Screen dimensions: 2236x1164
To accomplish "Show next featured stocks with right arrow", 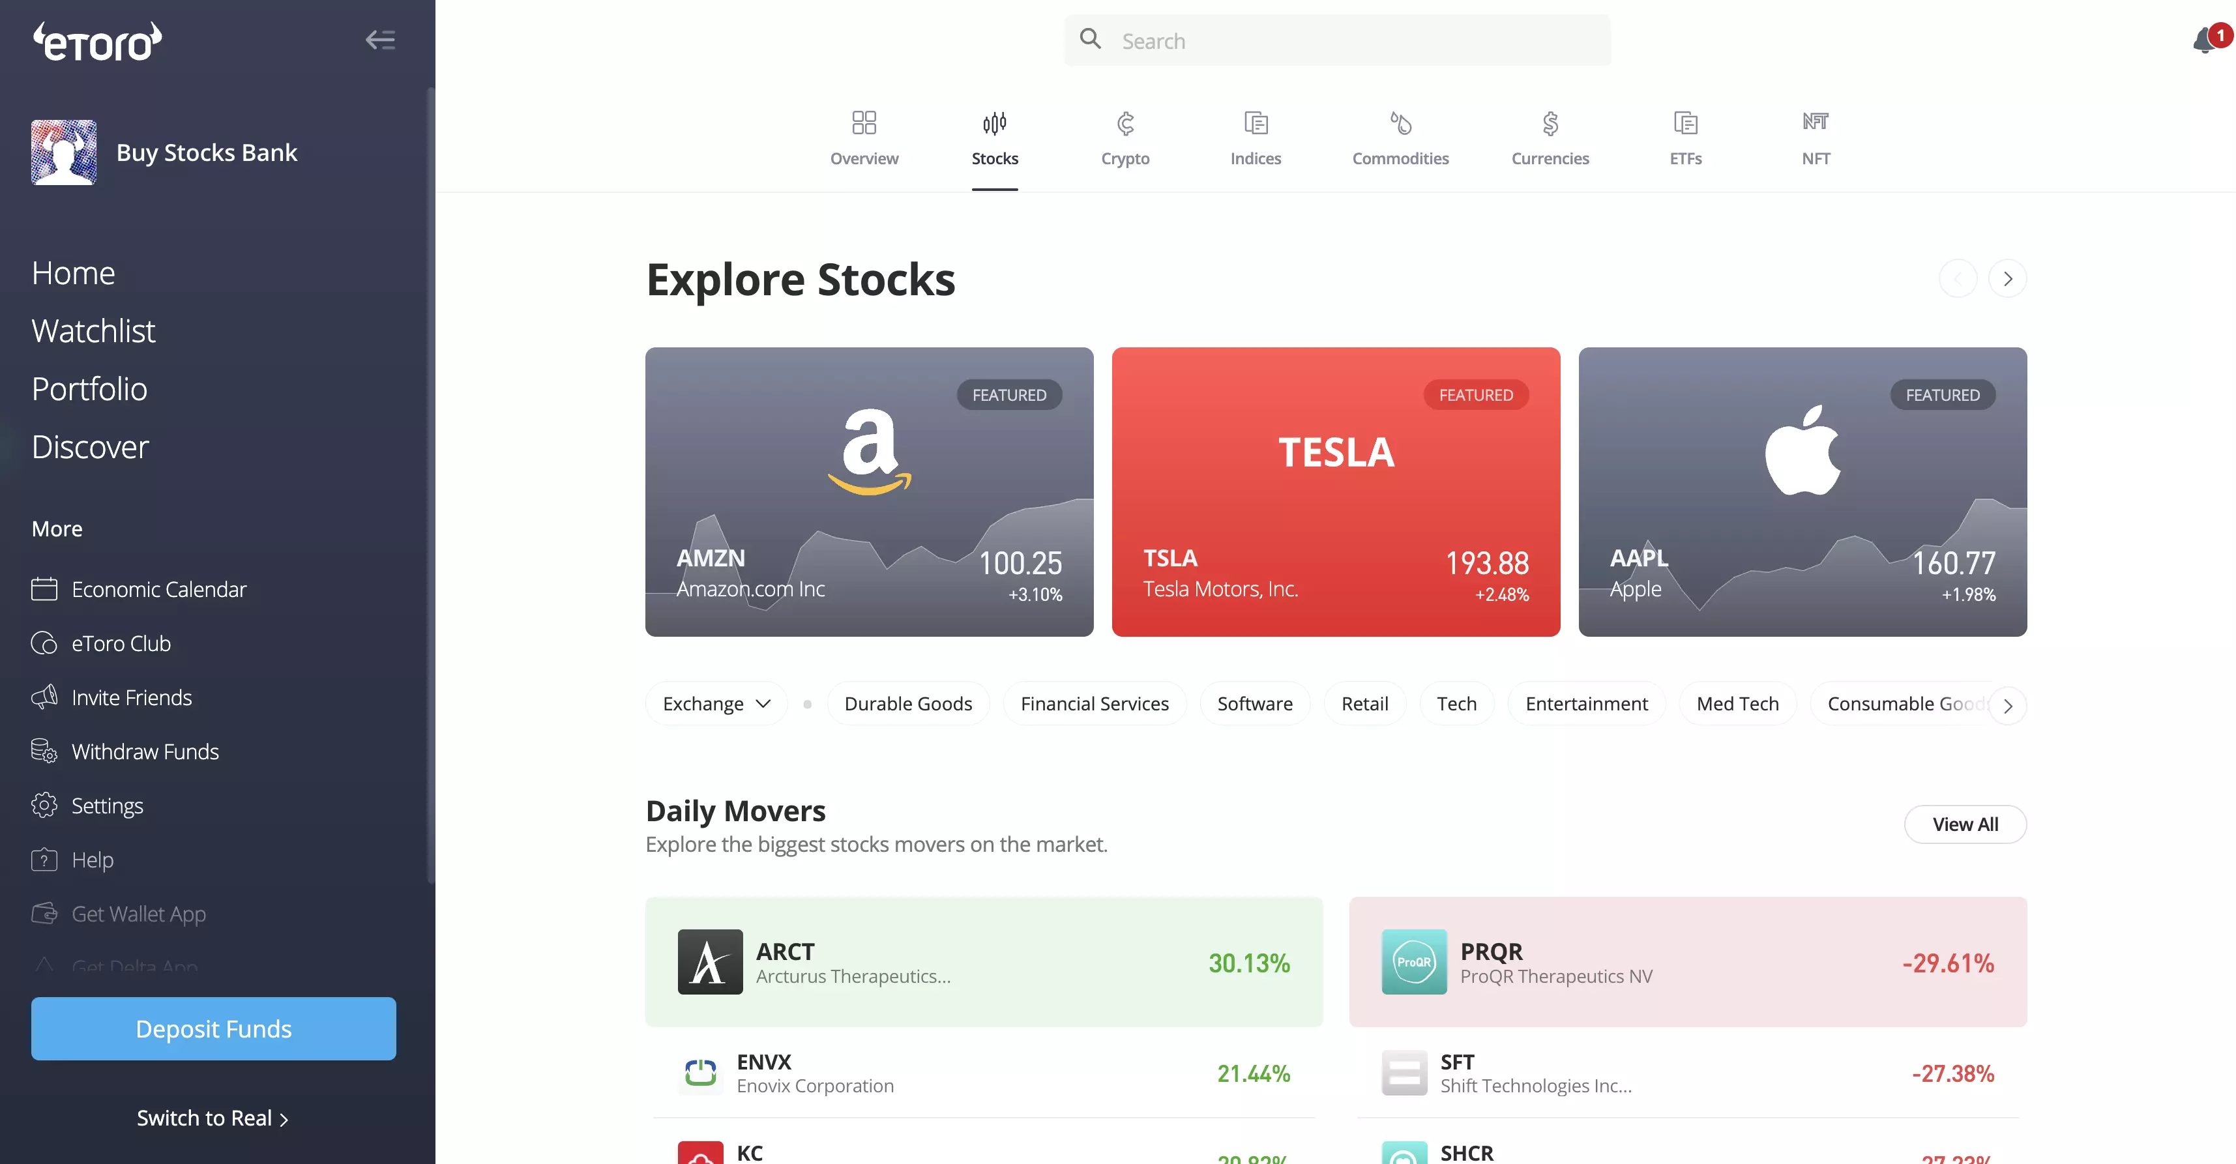I will pyautogui.click(x=2007, y=279).
